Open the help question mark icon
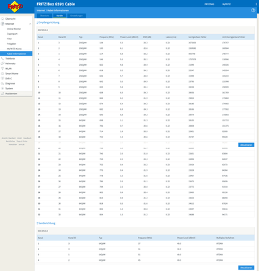The width and height of the screenshot is (259, 271). pos(253,10)
